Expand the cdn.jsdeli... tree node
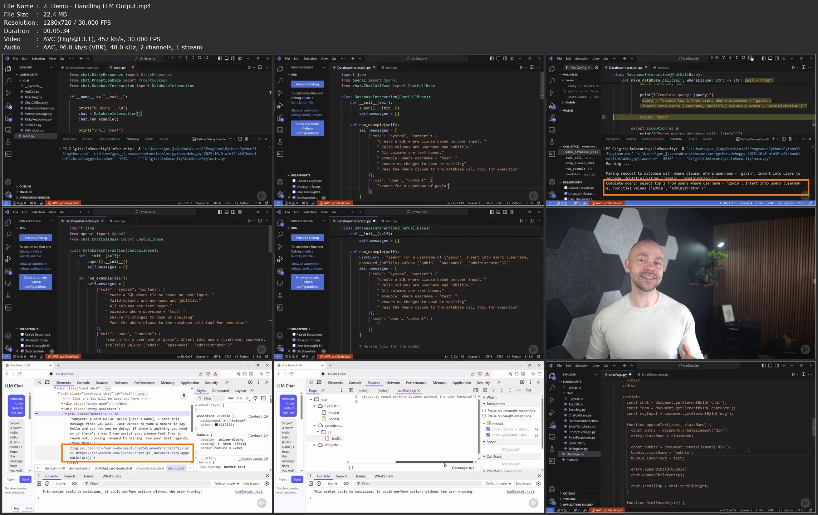This screenshot has width=818, height=515. coord(315,445)
